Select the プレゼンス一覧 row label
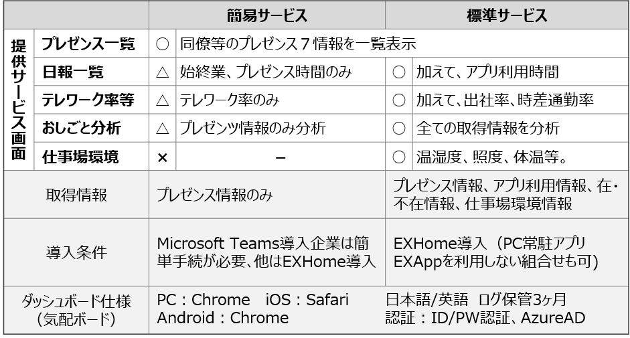The height and width of the screenshot is (338, 630). click(x=88, y=44)
